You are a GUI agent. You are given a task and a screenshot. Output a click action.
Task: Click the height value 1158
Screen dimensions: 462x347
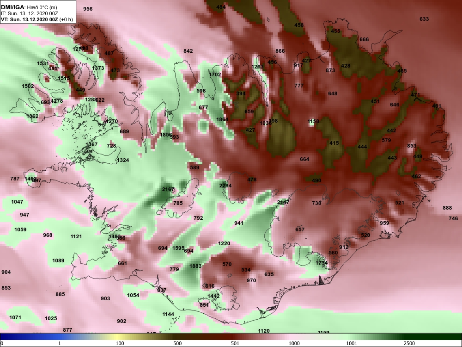pos(313,121)
